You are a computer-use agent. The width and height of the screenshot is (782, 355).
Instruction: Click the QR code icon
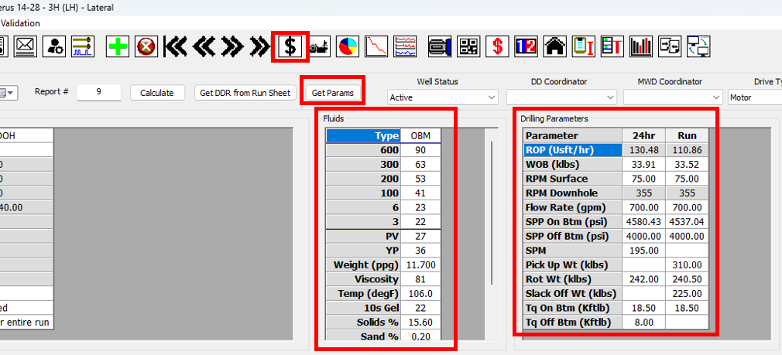tap(468, 46)
